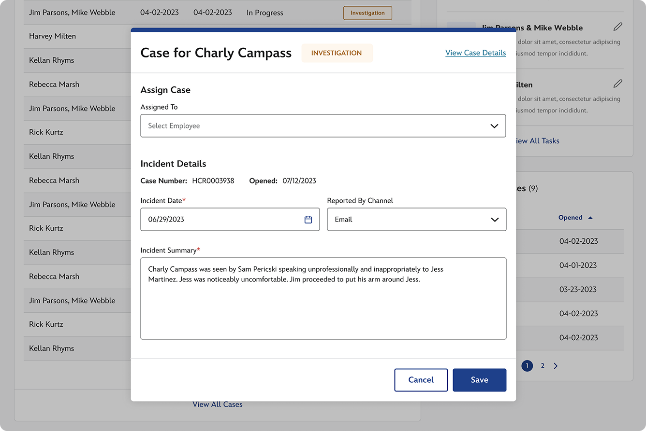This screenshot has height=431, width=646.
Task: Click the Incident Date input field
Action: (x=222, y=220)
